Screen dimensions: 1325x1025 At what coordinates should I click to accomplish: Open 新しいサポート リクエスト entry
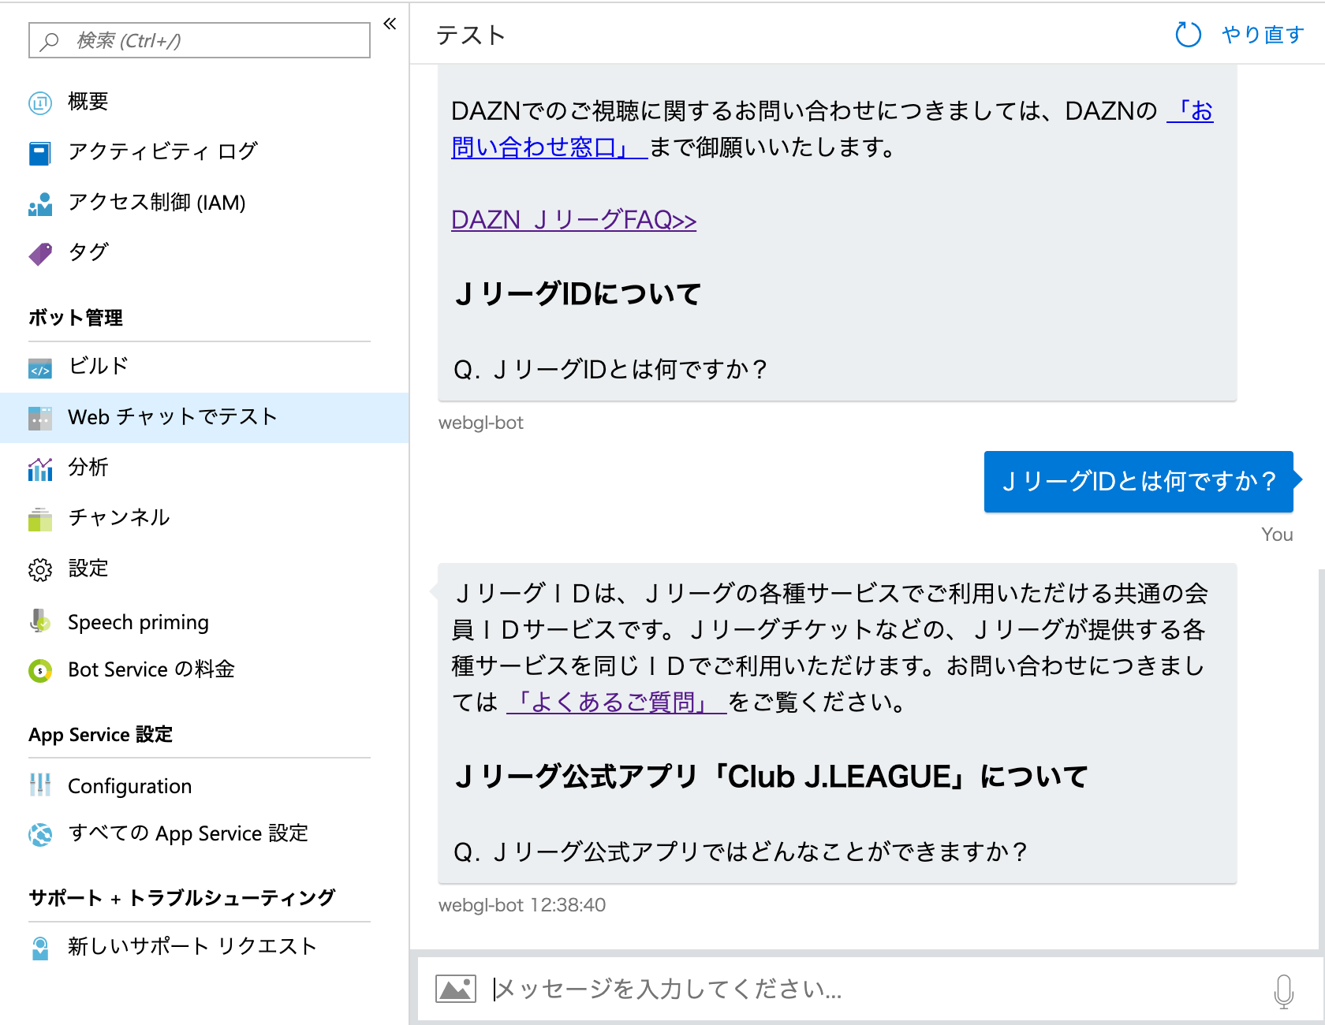coord(191,946)
